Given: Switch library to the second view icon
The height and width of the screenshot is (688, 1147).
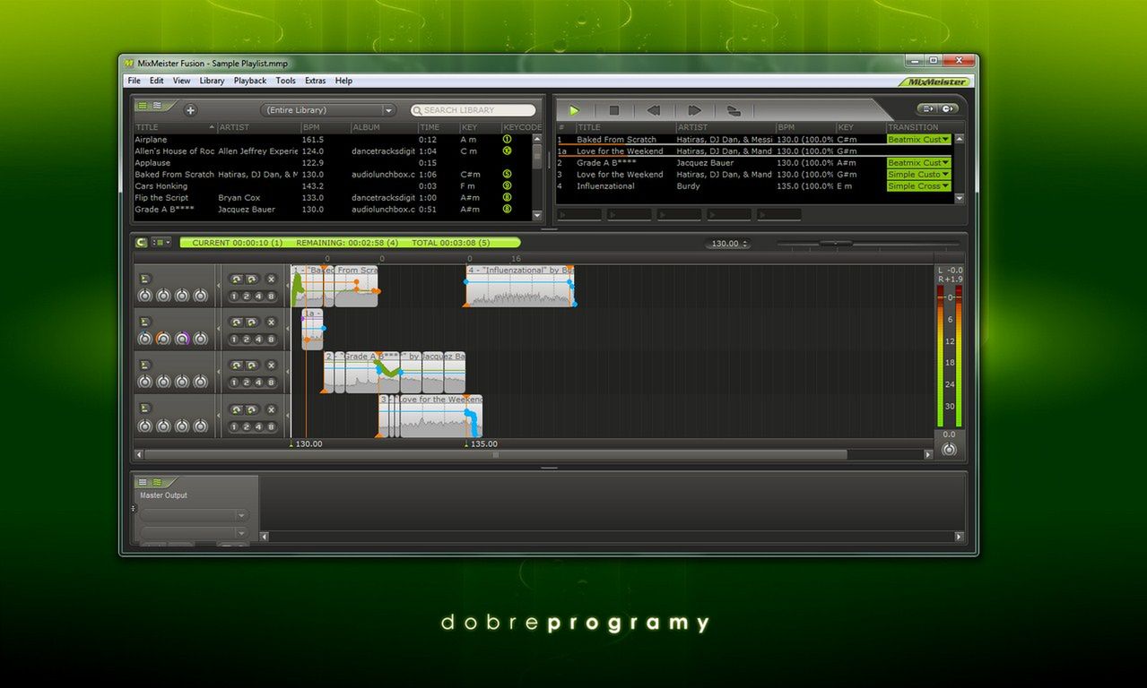Looking at the screenshot, I should point(156,106).
